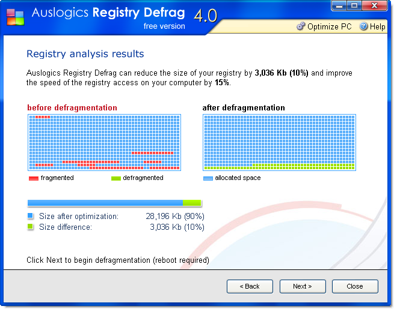Click the Close button at bottom
The image size is (394, 309).
(355, 286)
